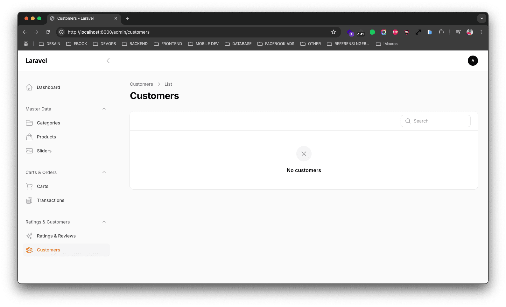The image size is (506, 307).
Task: Collapse the Carts & Orders group
Action: point(104,172)
